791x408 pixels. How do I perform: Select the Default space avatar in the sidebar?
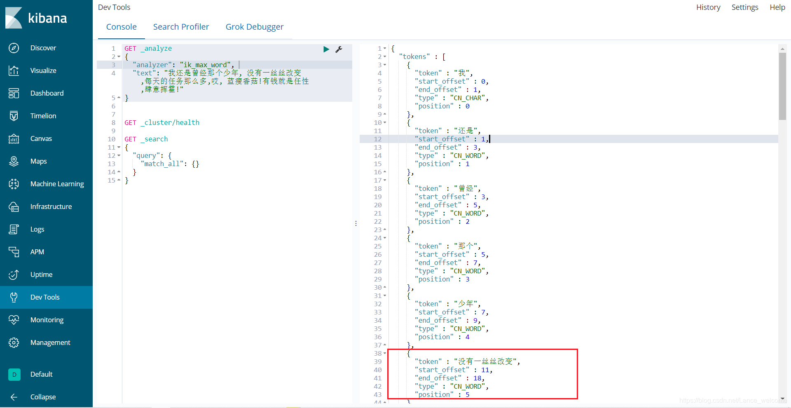point(14,374)
